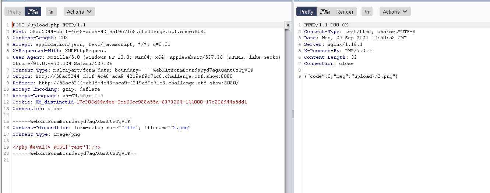Screen dimensions: 490x193
Task: Open the response Actions dropdown
Action: coord(395,12)
